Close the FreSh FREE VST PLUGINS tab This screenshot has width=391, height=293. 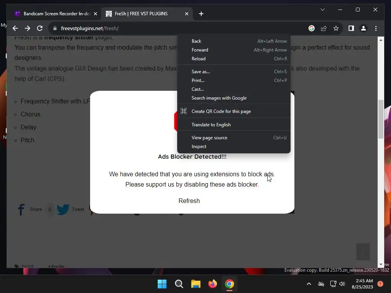click(x=186, y=14)
